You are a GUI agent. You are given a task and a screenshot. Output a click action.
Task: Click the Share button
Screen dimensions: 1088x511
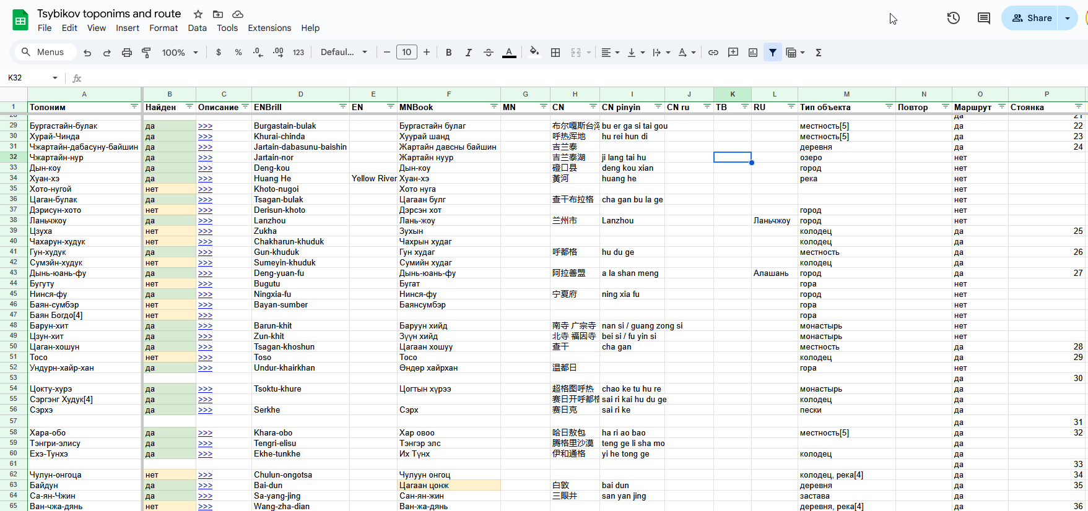click(1032, 18)
